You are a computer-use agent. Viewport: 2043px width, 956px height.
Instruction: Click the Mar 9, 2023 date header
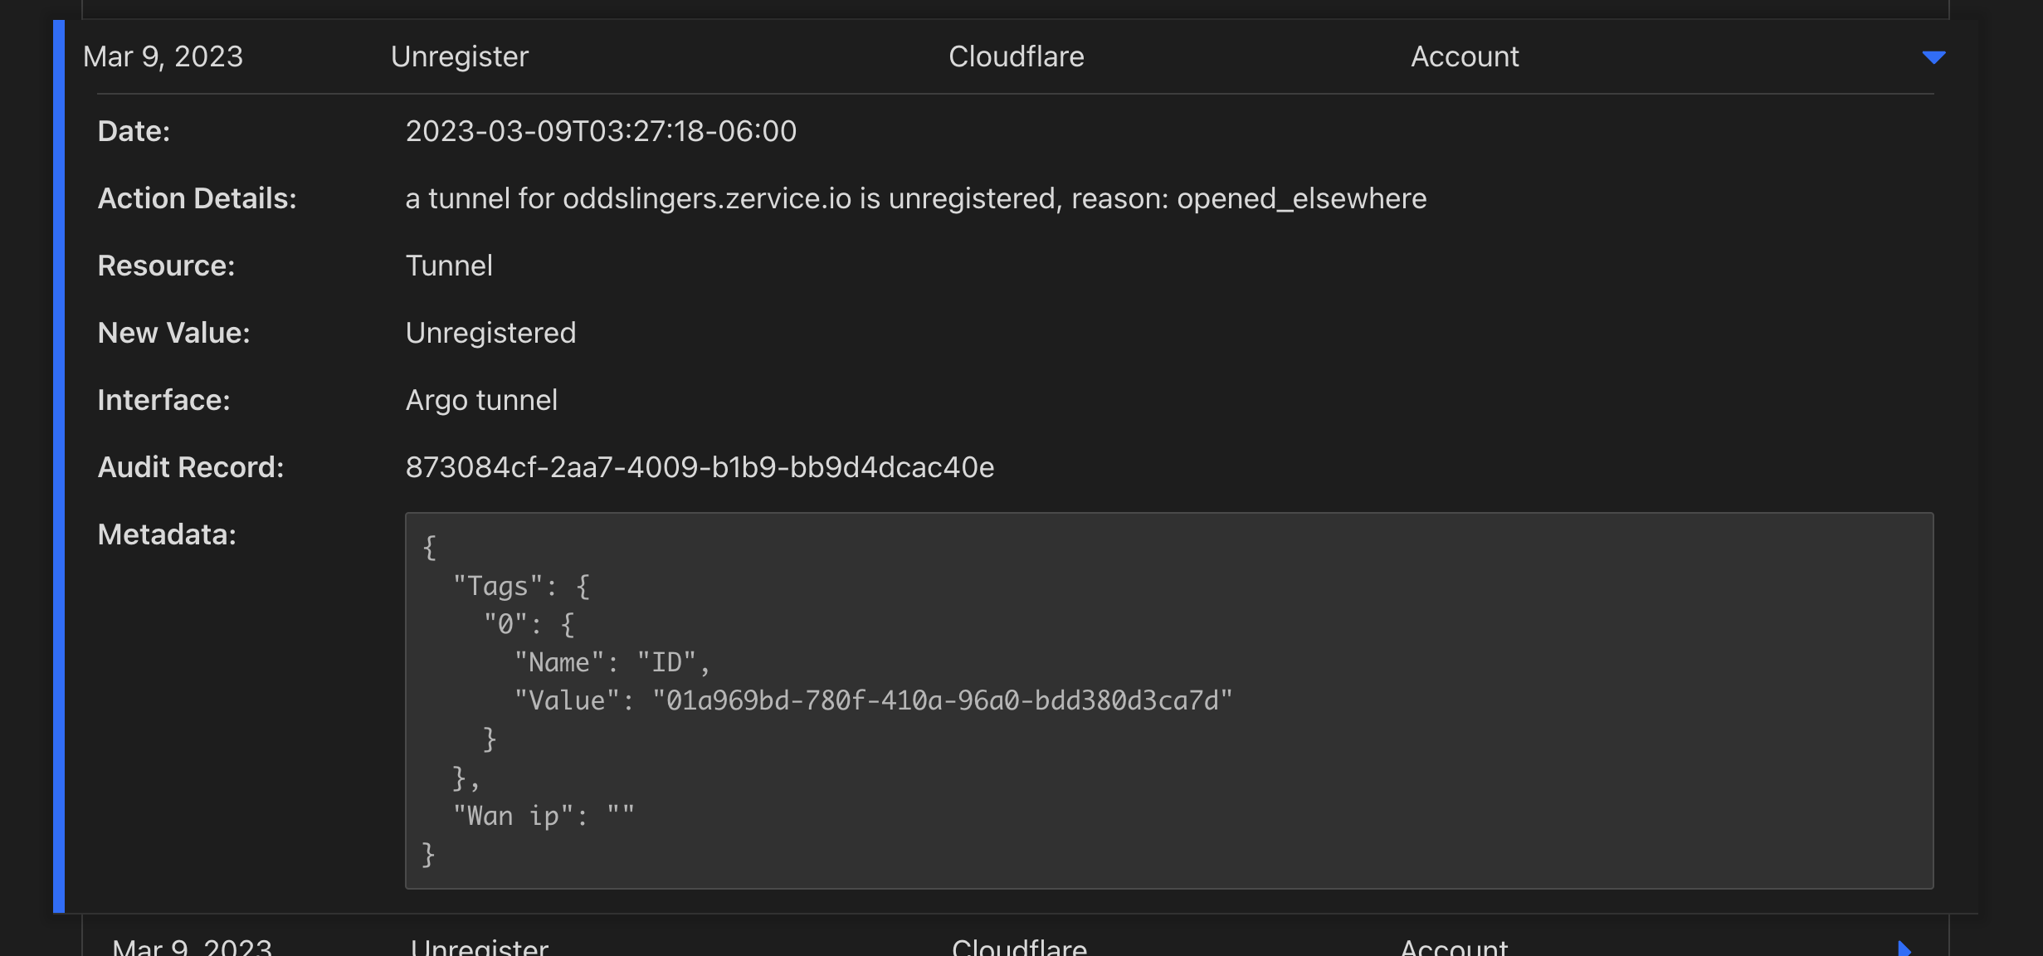pos(163,56)
